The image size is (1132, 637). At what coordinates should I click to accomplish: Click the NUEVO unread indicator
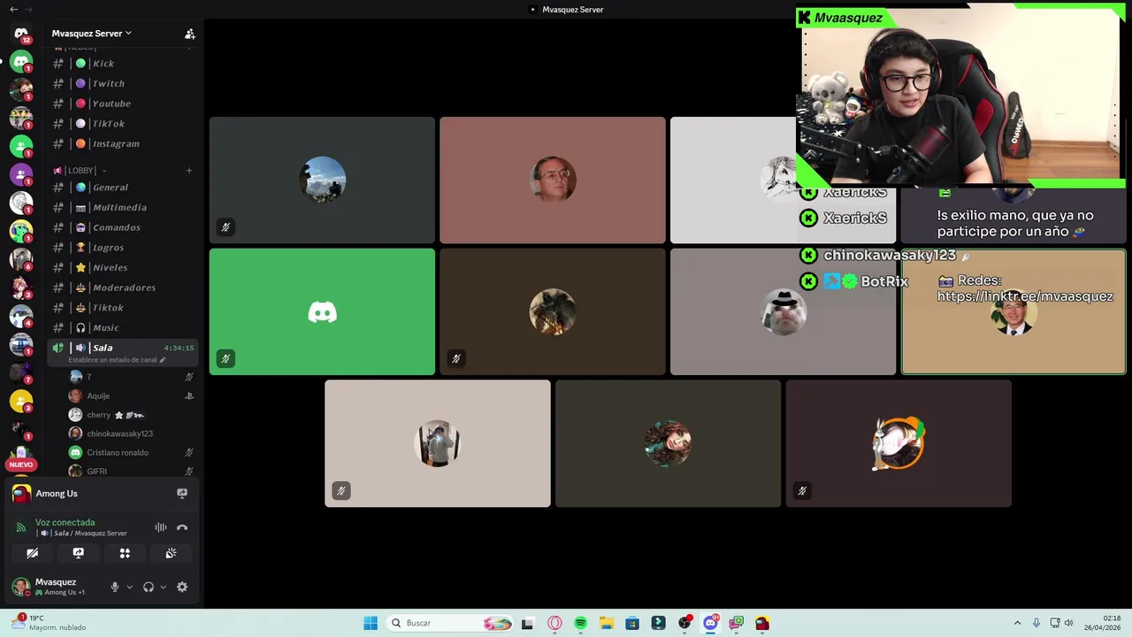click(21, 464)
